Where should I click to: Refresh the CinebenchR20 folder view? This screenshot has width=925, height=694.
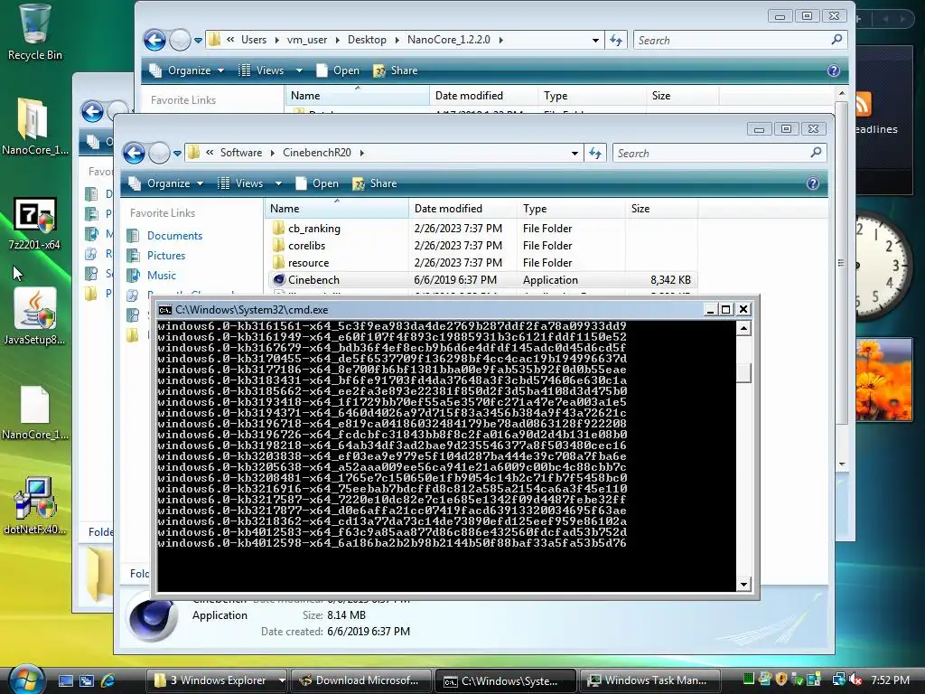tap(595, 154)
